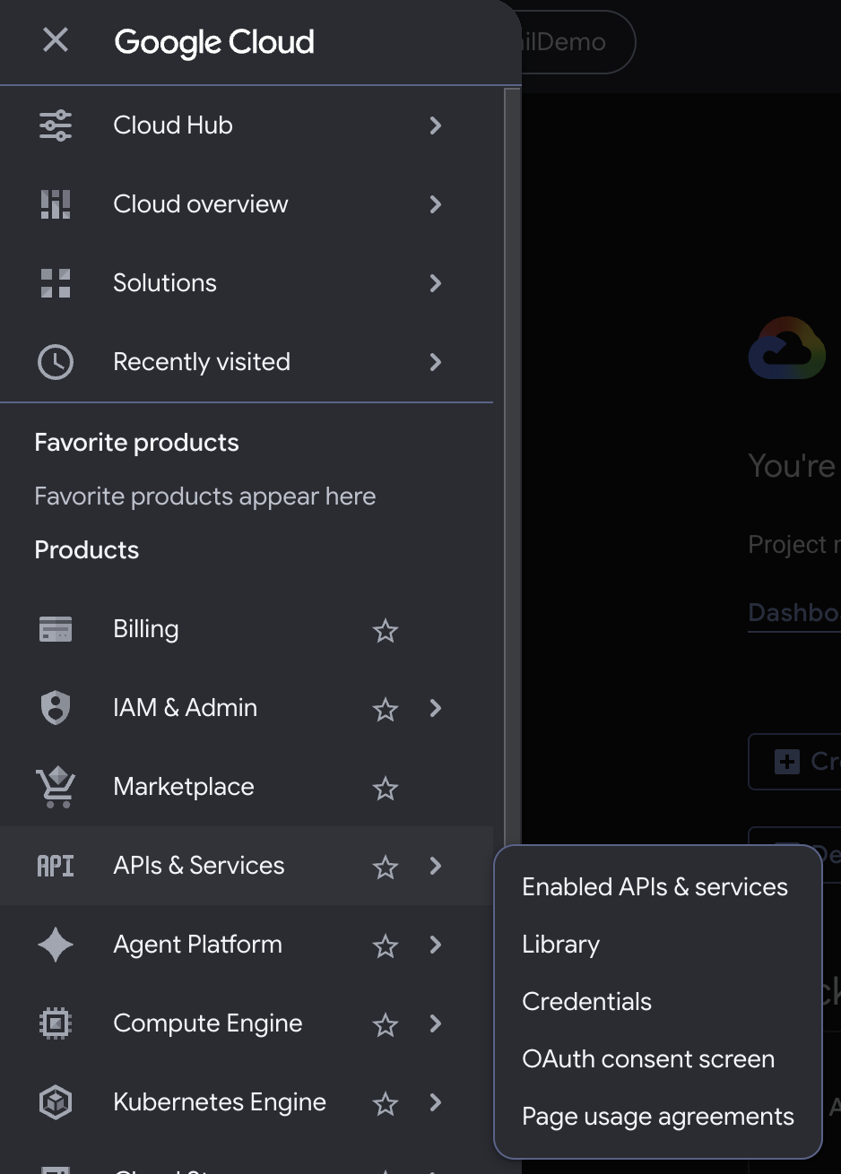841x1174 pixels.
Task: Expand the Cloud Hub submenu arrow
Action: (x=436, y=125)
